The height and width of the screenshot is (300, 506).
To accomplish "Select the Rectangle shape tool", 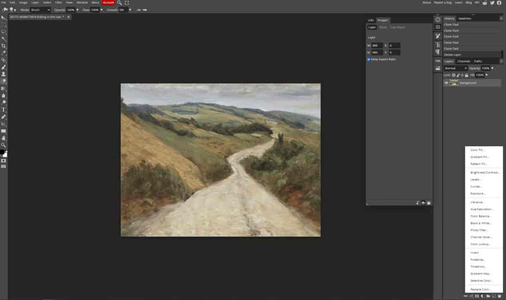I will pos(3,131).
